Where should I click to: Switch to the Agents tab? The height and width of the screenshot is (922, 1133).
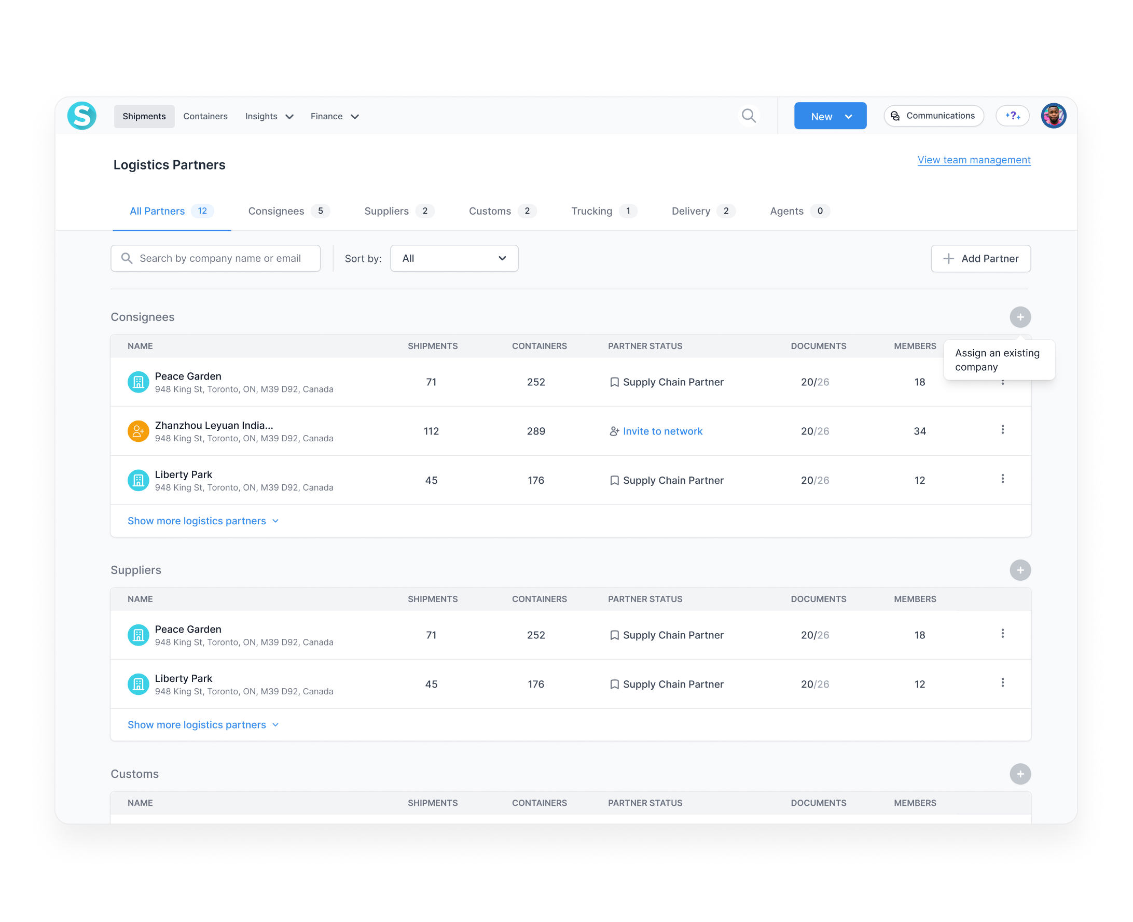pos(799,211)
